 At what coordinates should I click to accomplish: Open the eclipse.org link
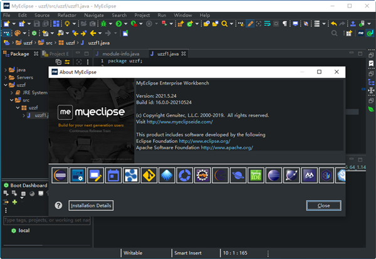click(x=204, y=141)
